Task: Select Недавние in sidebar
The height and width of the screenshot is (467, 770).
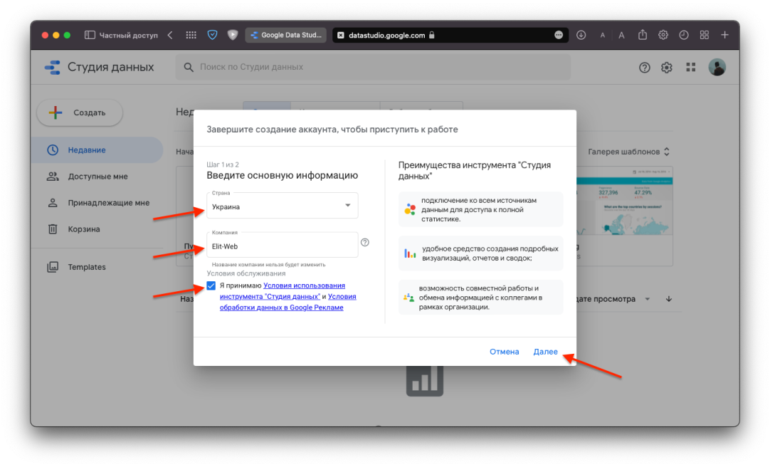Action: point(97,149)
